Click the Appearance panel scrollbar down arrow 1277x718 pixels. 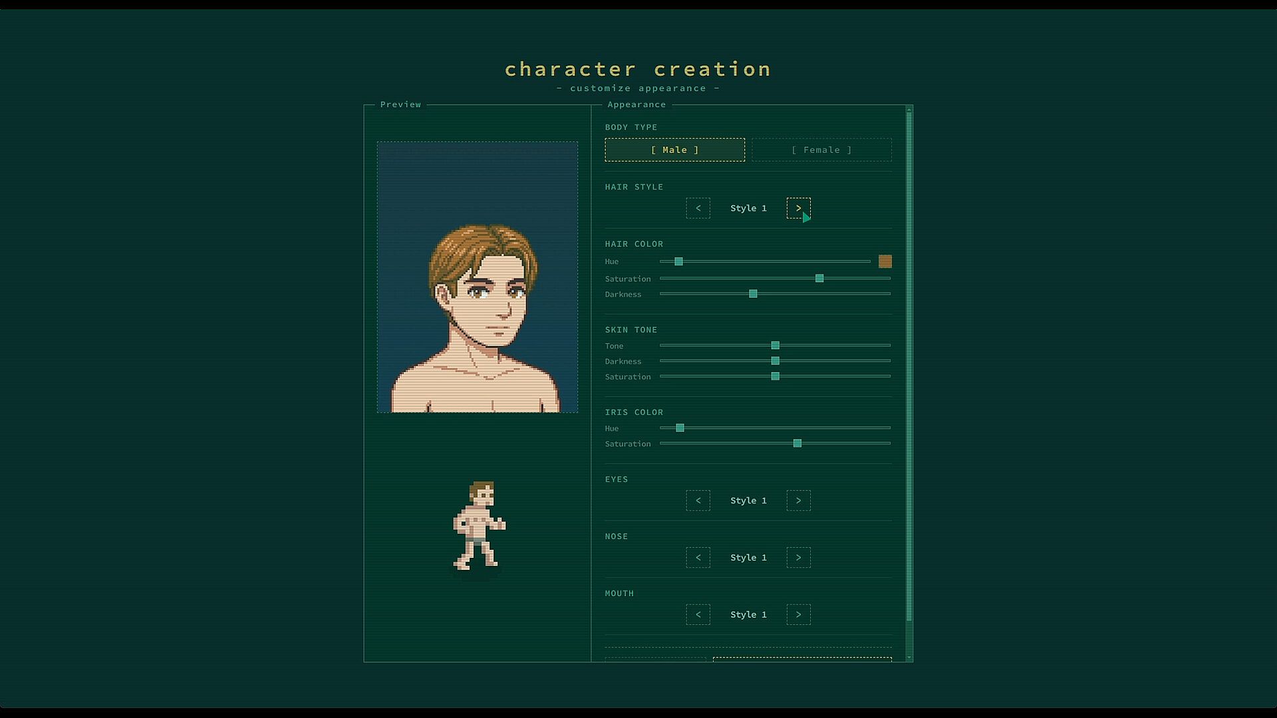[x=909, y=658]
